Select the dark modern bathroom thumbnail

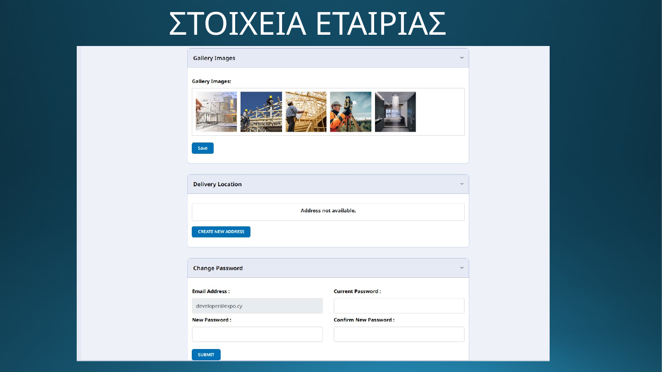pyautogui.click(x=395, y=112)
